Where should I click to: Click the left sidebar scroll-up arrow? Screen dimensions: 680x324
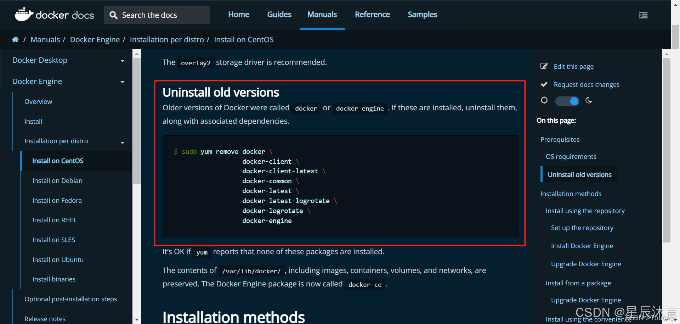click(x=137, y=54)
